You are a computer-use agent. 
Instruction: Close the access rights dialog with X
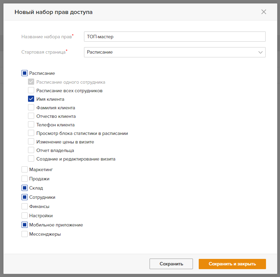coord(264,12)
